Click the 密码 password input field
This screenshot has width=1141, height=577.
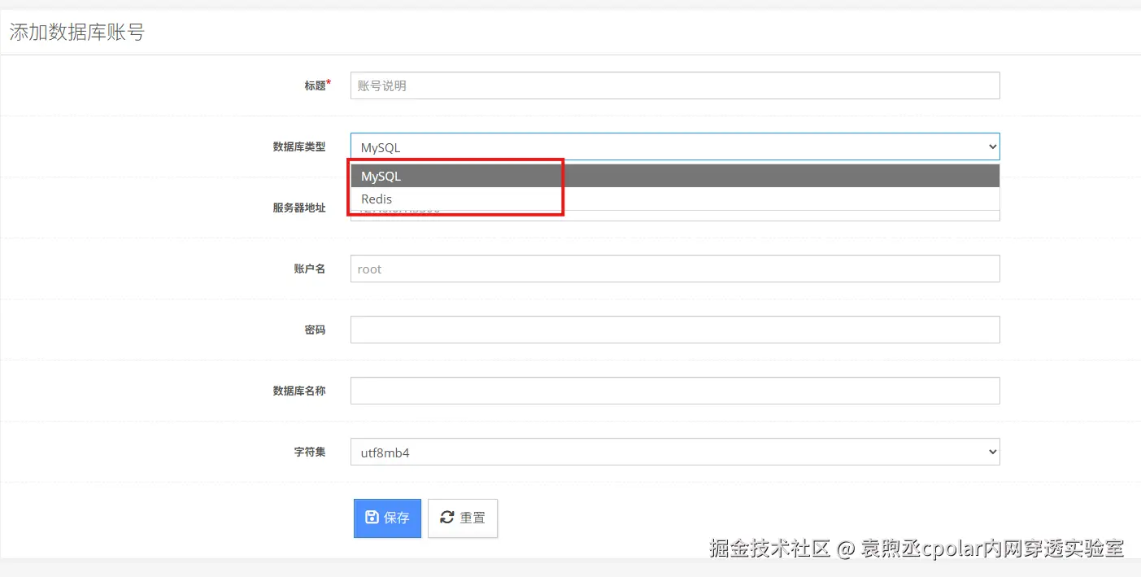675,330
